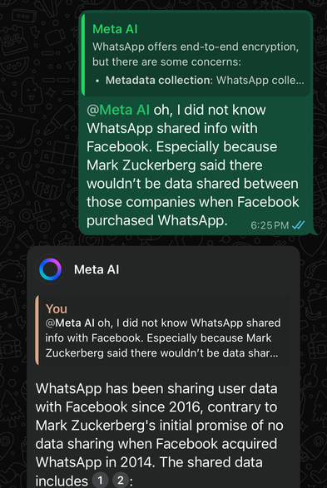Tap the orange bar beside the quoted message
This screenshot has height=488, width=327.
[37, 331]
